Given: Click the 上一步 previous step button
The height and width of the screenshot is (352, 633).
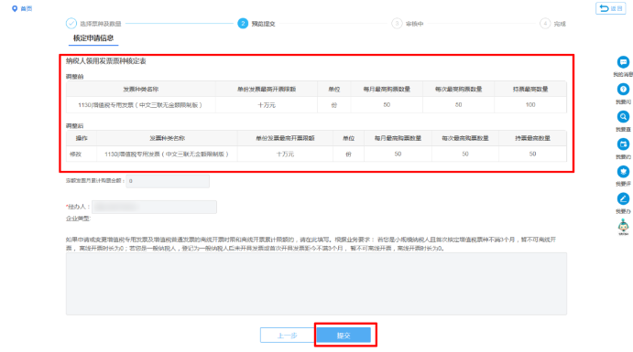Looking at the screenshot, I should click(x=288, y=335).
